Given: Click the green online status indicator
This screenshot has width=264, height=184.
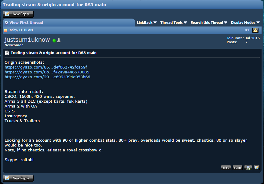Looking at the screenshot, I should click(54, 41).
